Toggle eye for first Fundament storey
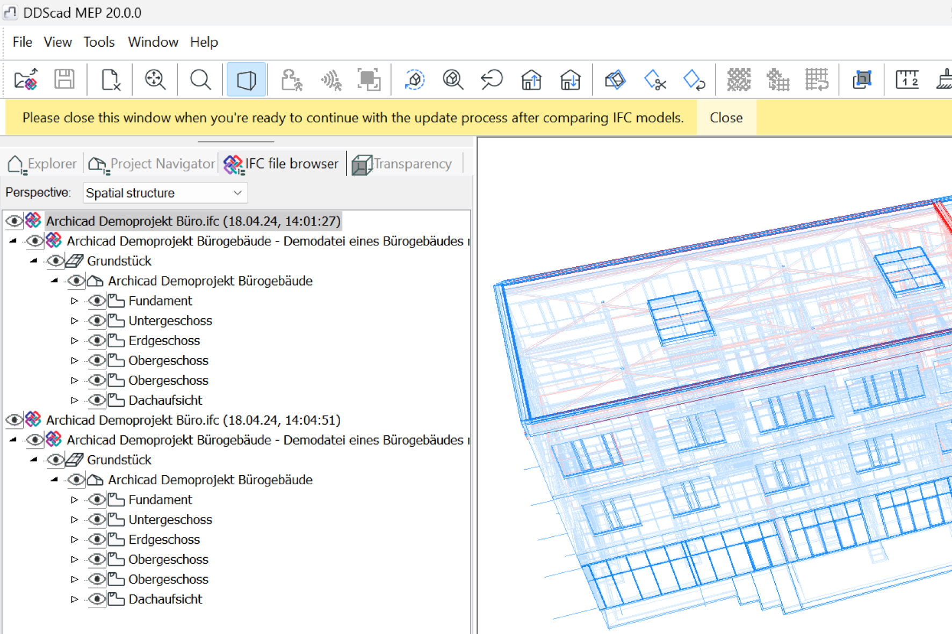The height and width of the screenshot is (634, 952). pyautogui.click(x=97, y=301)
